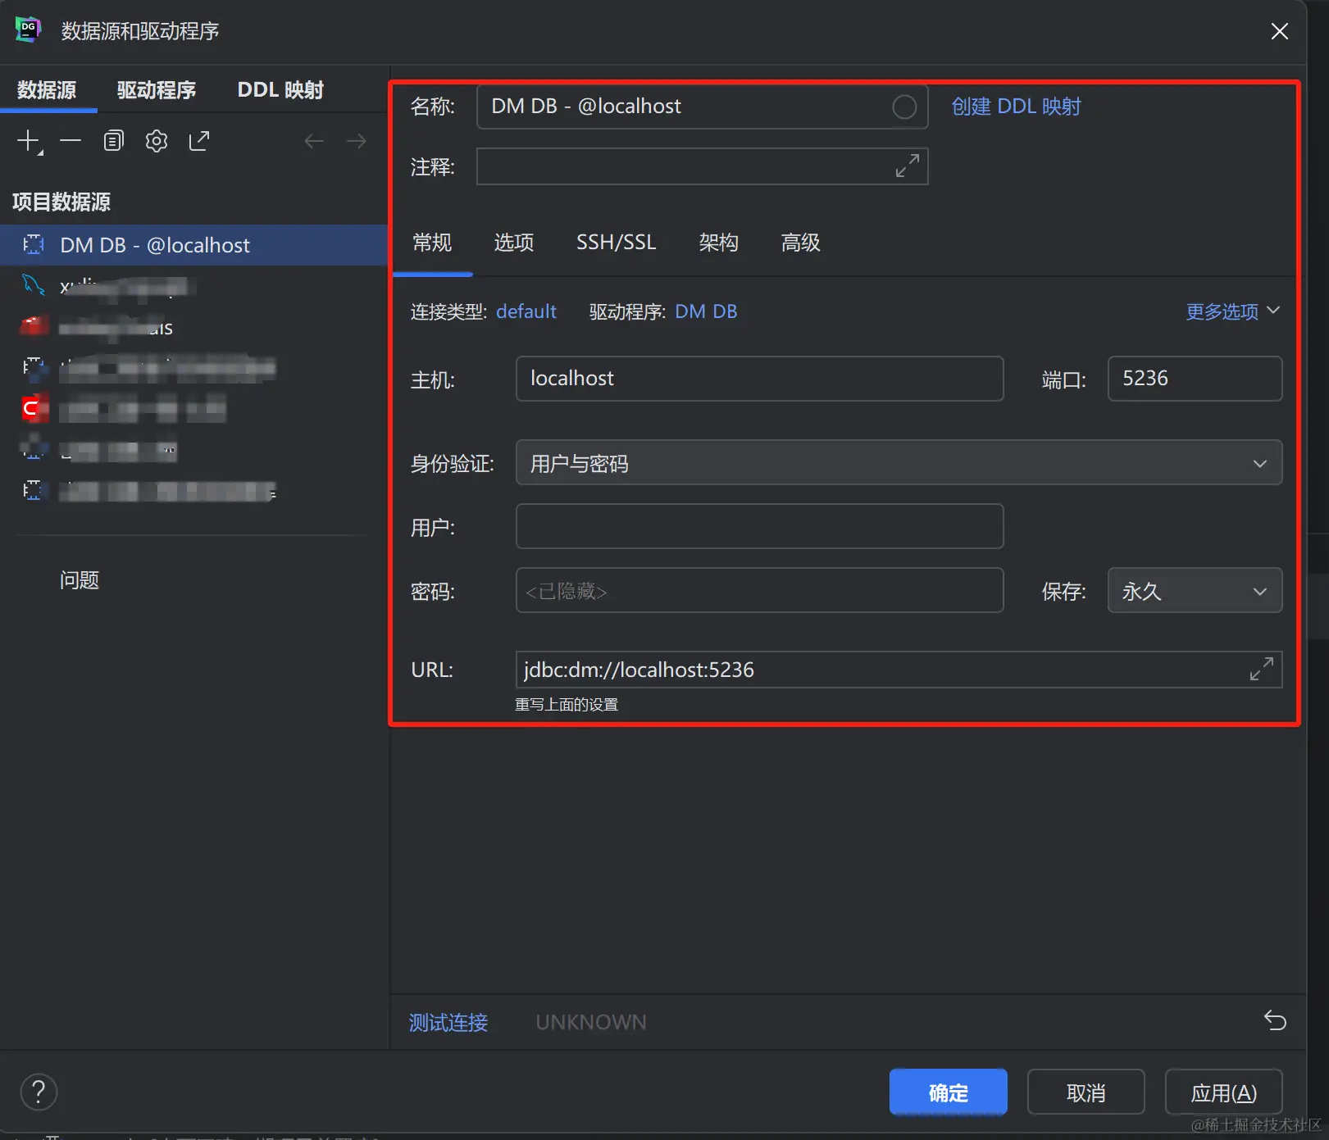Click the 问题 entry in the left panel
The height and width of the screenshot is (1140, 1329).
coord(80,580)
